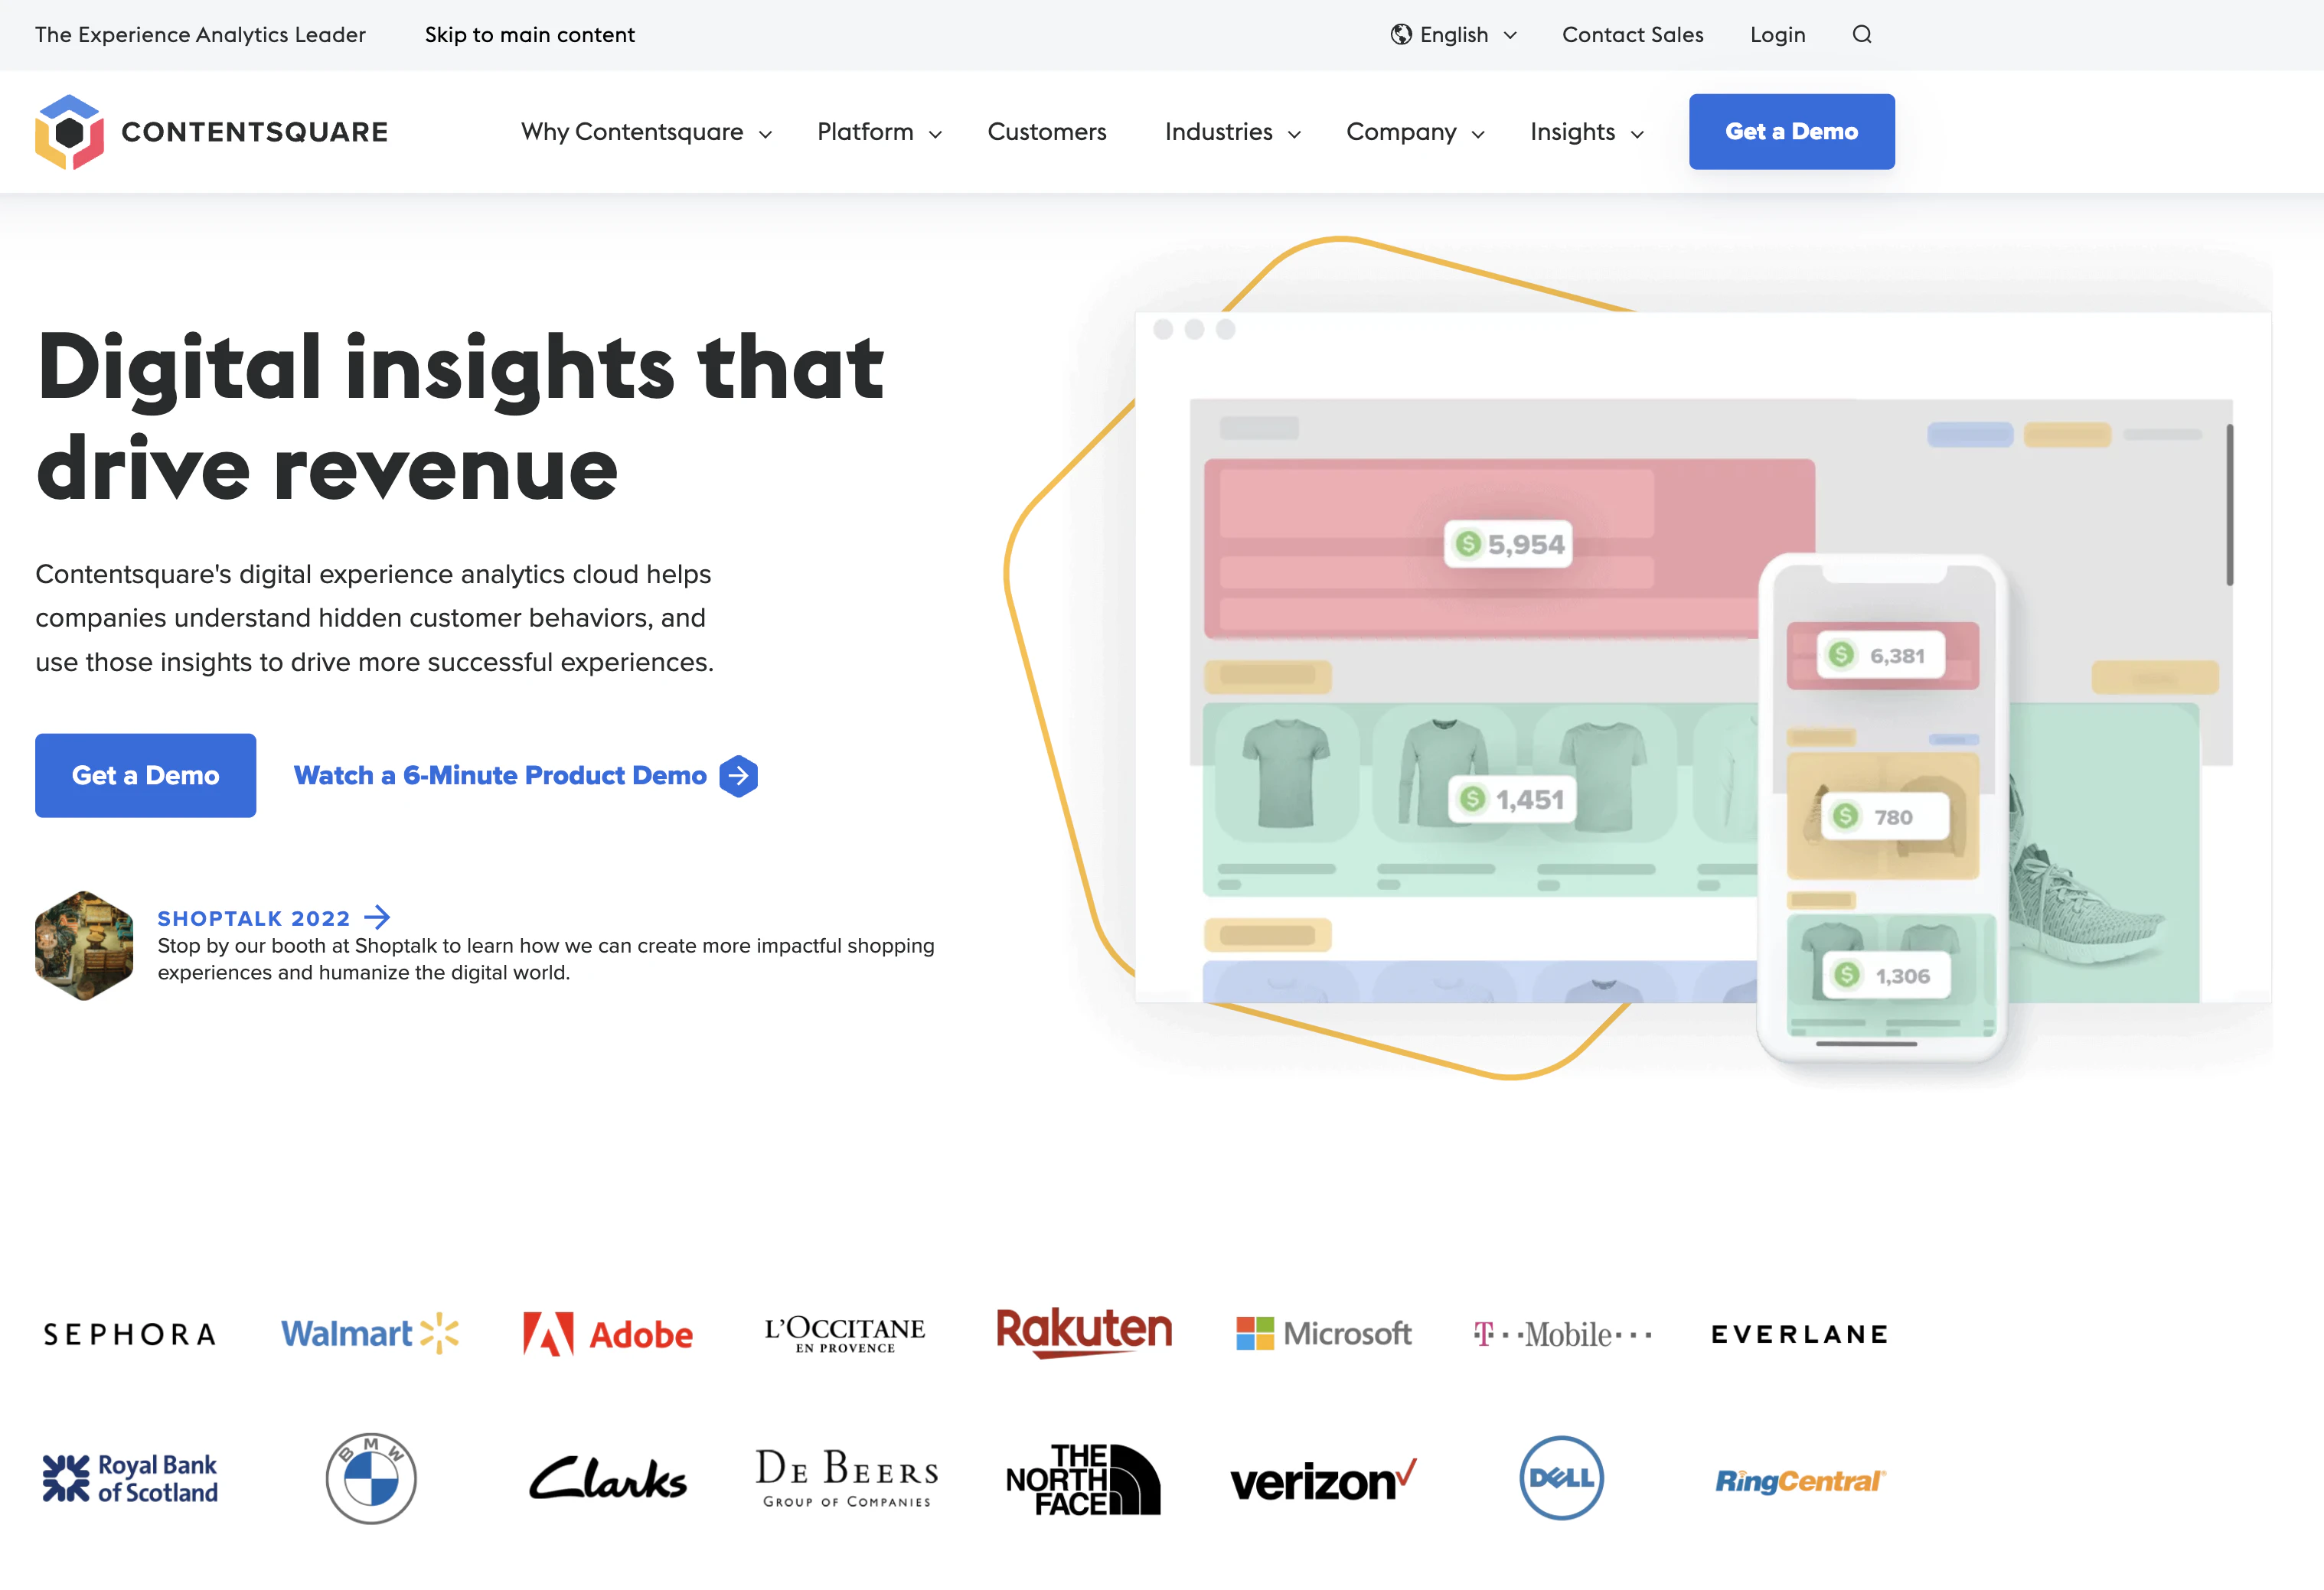2324x1590 pixels.
Task: Click the scrollbar inside the dashboard mockup
Action: tap(2230, 505)
